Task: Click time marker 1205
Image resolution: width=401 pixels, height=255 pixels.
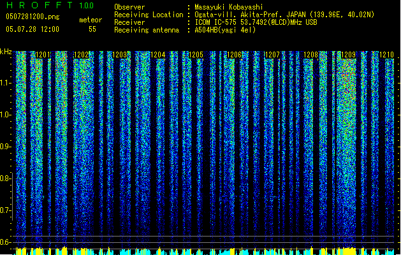Action: pyautogui.click(x=196, y=55)
